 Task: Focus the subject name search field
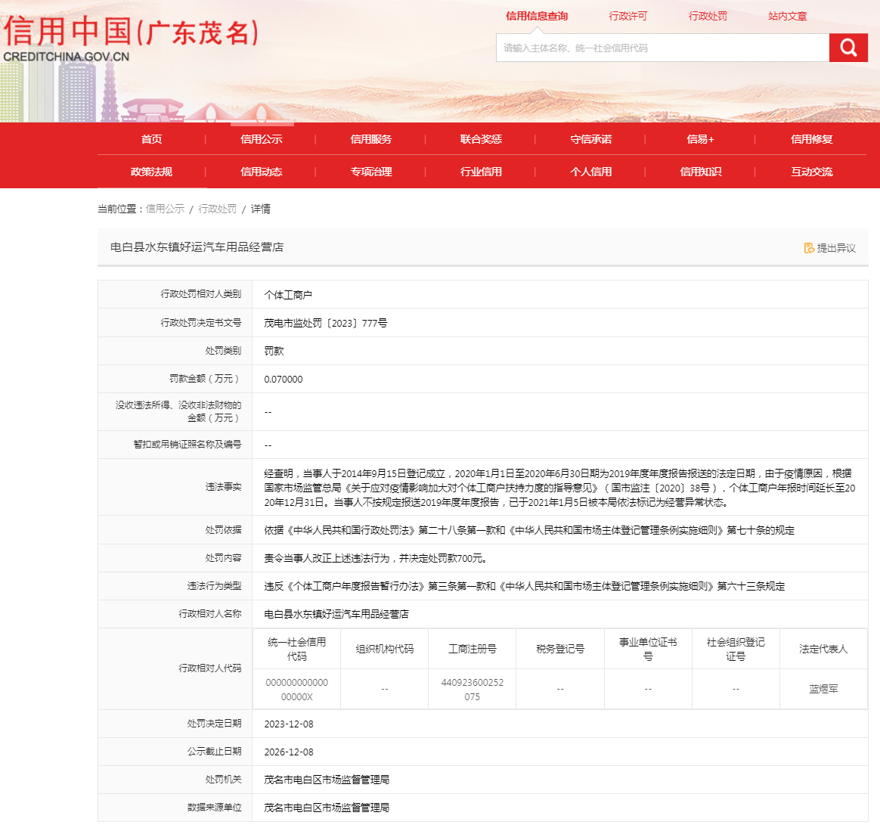pyautogui.click(x=662, y=48)
